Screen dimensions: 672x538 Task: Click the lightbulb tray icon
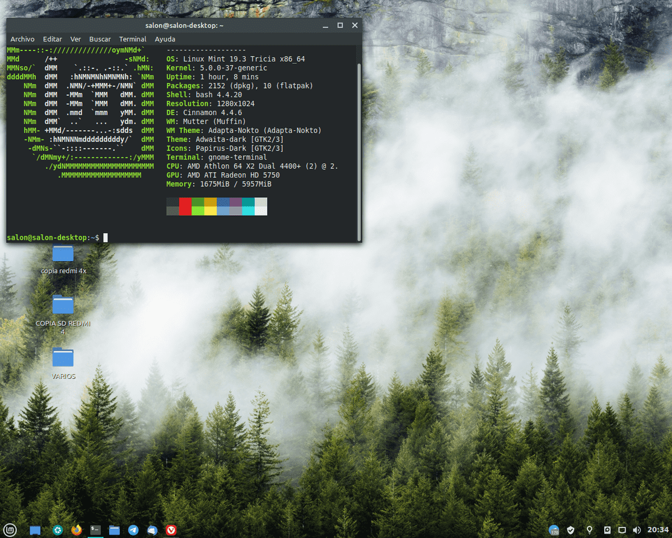589,530
